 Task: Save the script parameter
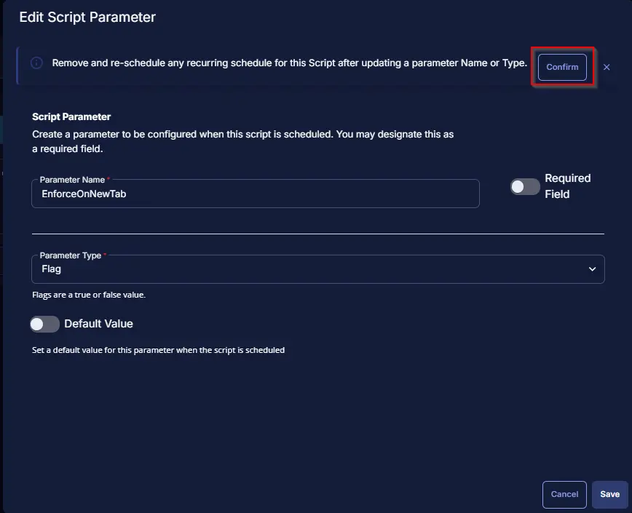[609, 494]
